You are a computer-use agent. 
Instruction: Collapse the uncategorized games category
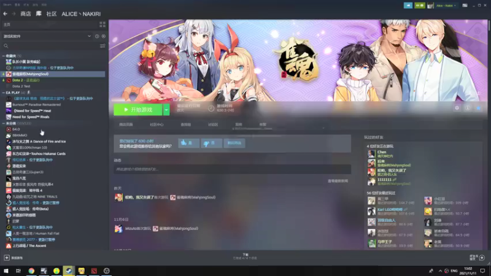point(4,123)
